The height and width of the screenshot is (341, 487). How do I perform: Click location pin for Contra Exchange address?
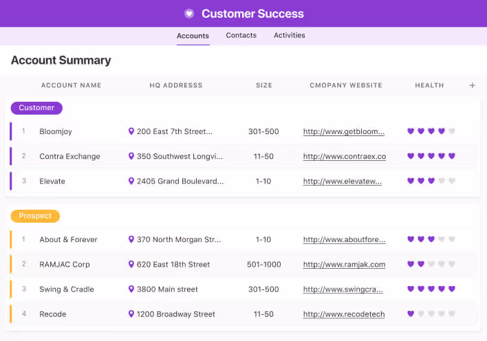[x=131, y=156]
